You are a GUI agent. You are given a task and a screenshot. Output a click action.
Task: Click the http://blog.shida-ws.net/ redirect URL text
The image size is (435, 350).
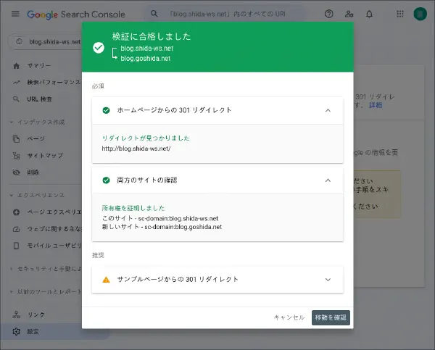click(136, 149)
